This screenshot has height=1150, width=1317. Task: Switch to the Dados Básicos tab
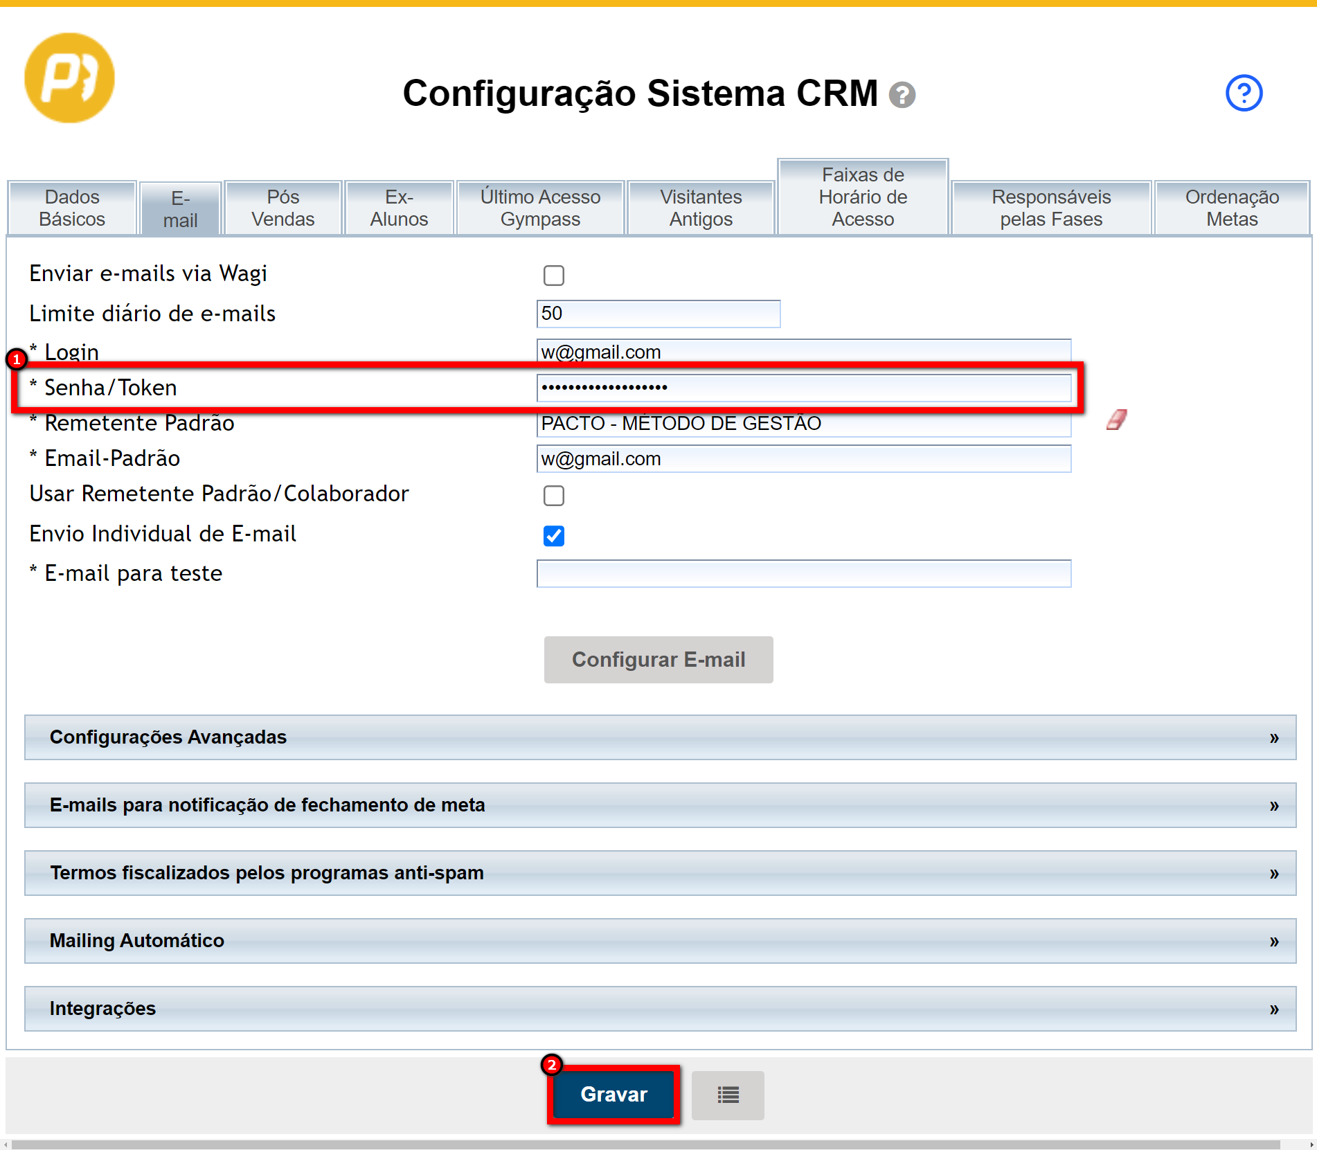pos(72,208)
